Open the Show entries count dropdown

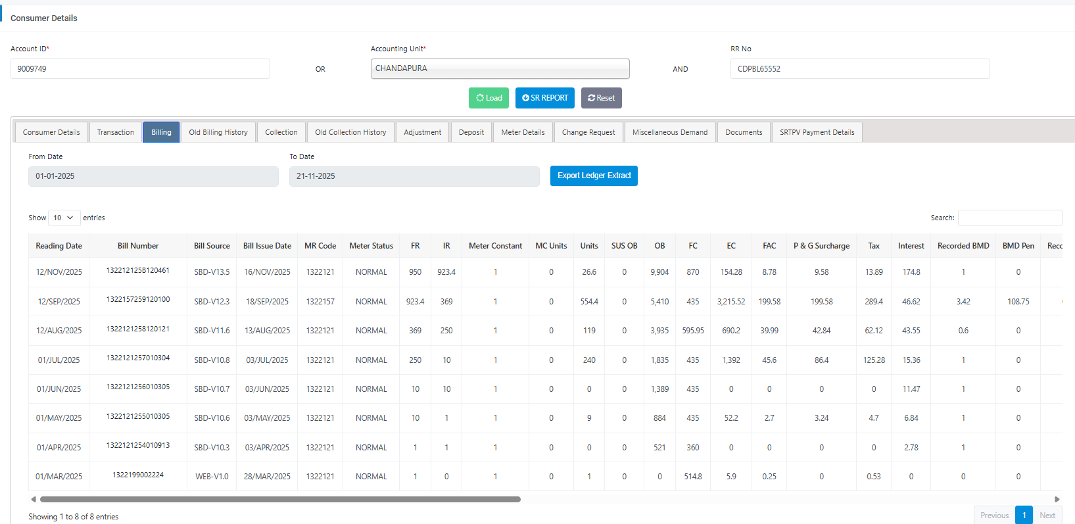click(64, 218)
